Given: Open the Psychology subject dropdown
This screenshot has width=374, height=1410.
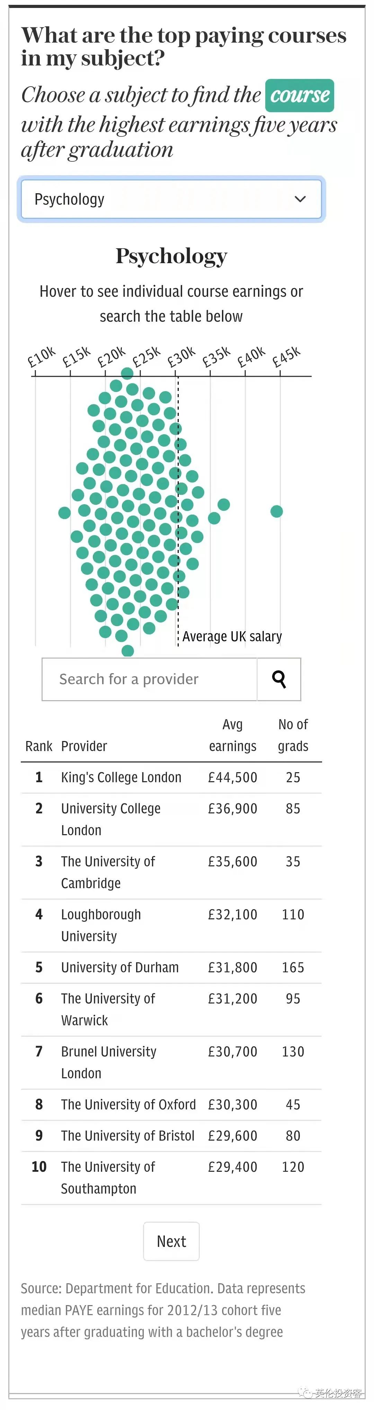Looking at the screenshot, I should tap(171, 199).
